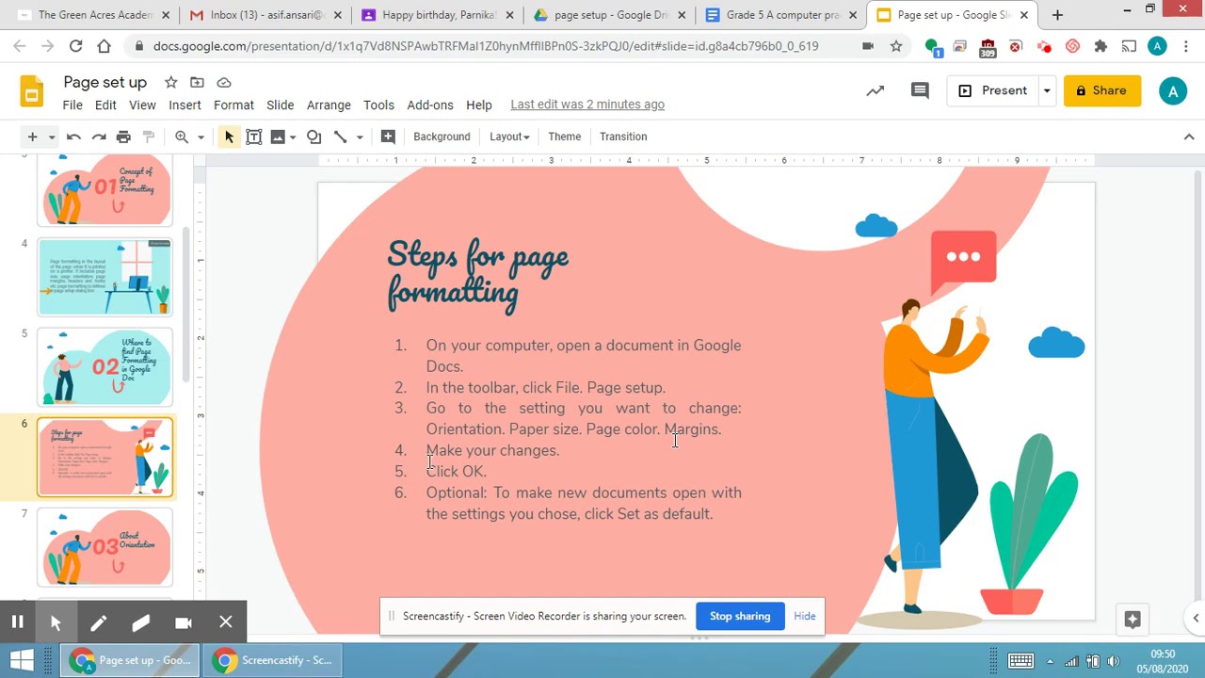
Task: Click the Insert image icon
Action: (x=278, y=137)
